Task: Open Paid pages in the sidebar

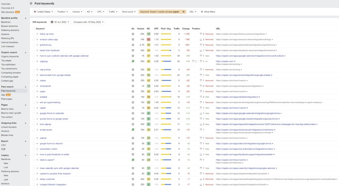Action: click(7, 99)
